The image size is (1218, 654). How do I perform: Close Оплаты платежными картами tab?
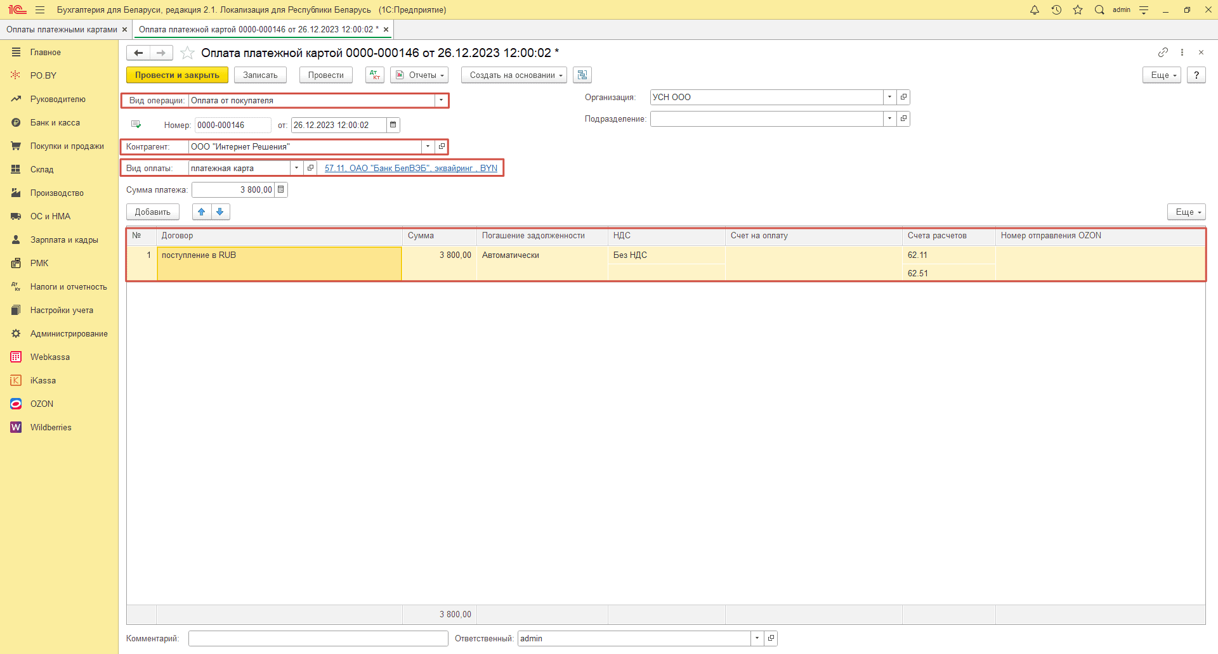[124, 29]
